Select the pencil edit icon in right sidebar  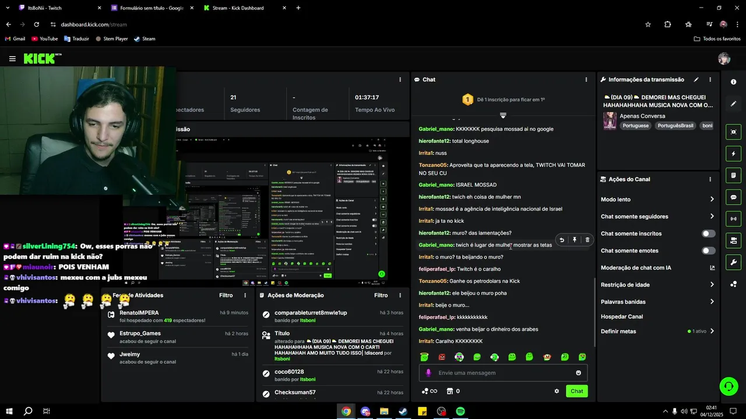click(733, 104)
